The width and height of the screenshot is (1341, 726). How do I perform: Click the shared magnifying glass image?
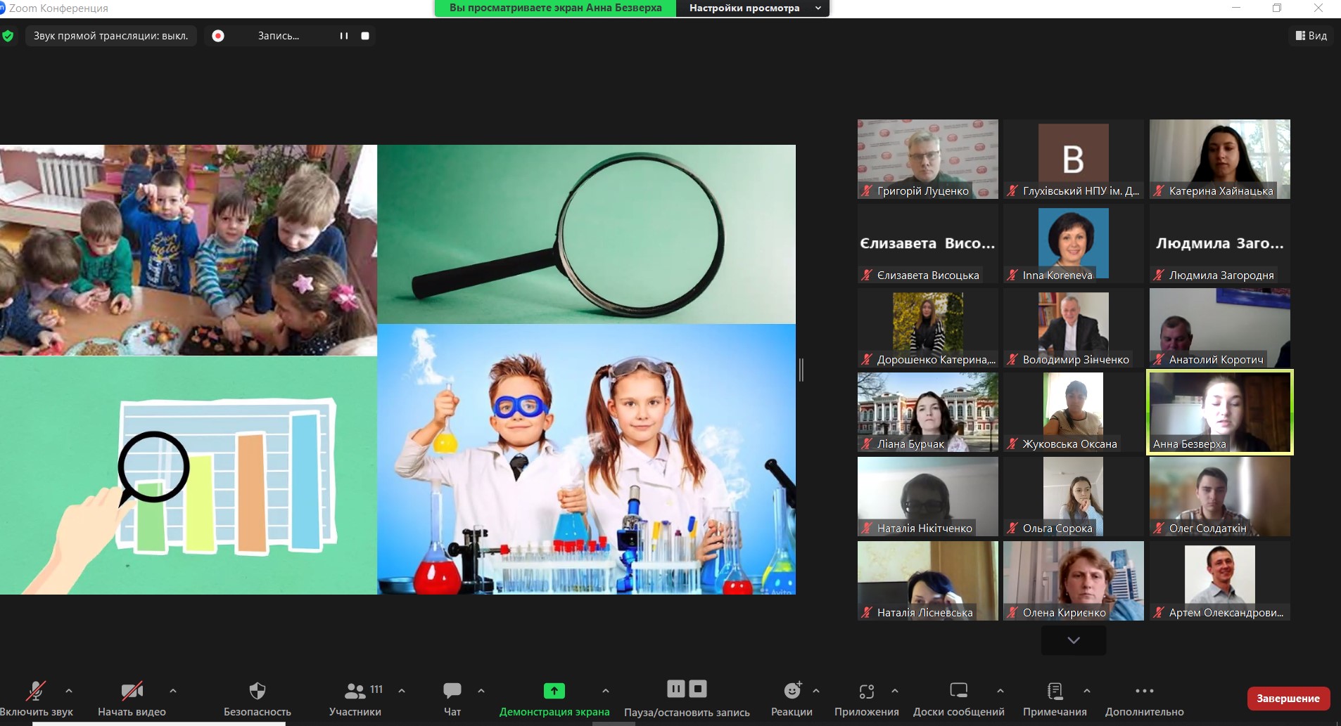(587, 234)
